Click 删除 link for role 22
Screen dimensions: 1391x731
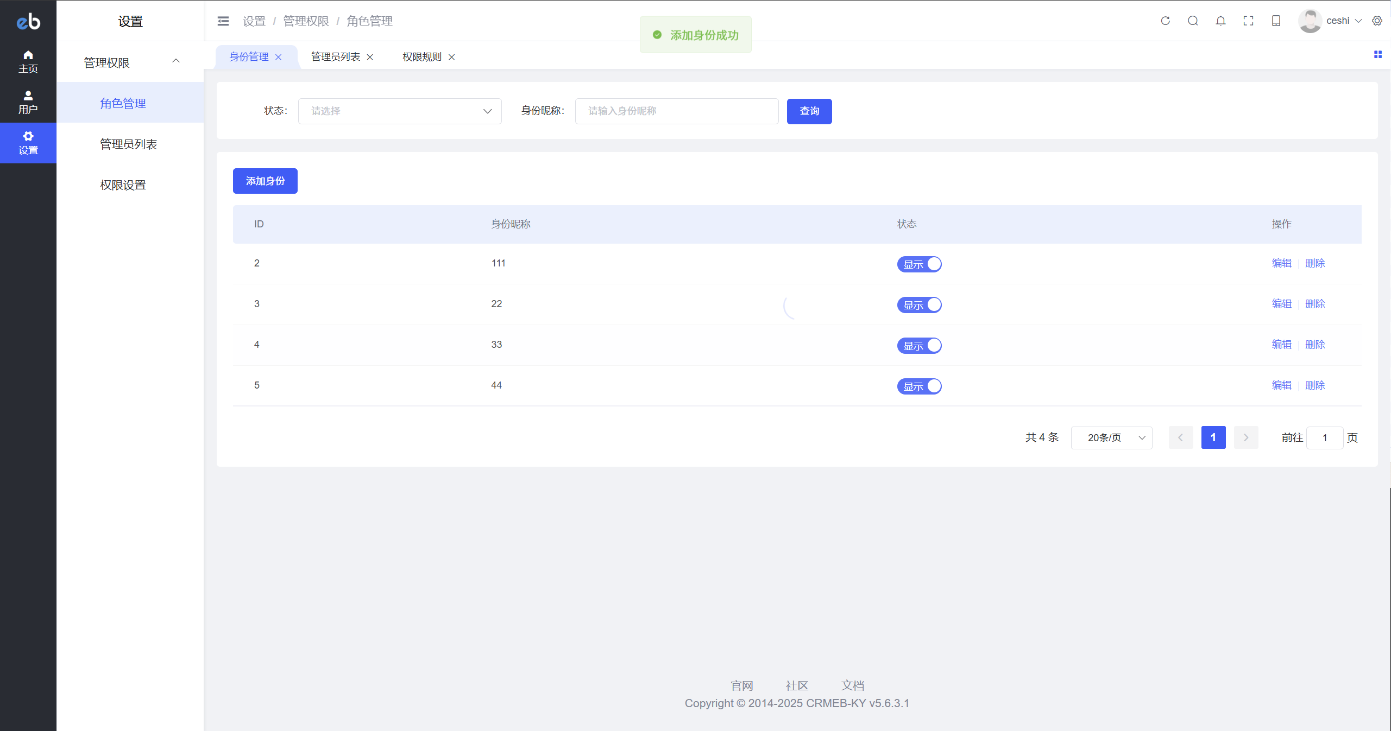(x=1315, y=304)
